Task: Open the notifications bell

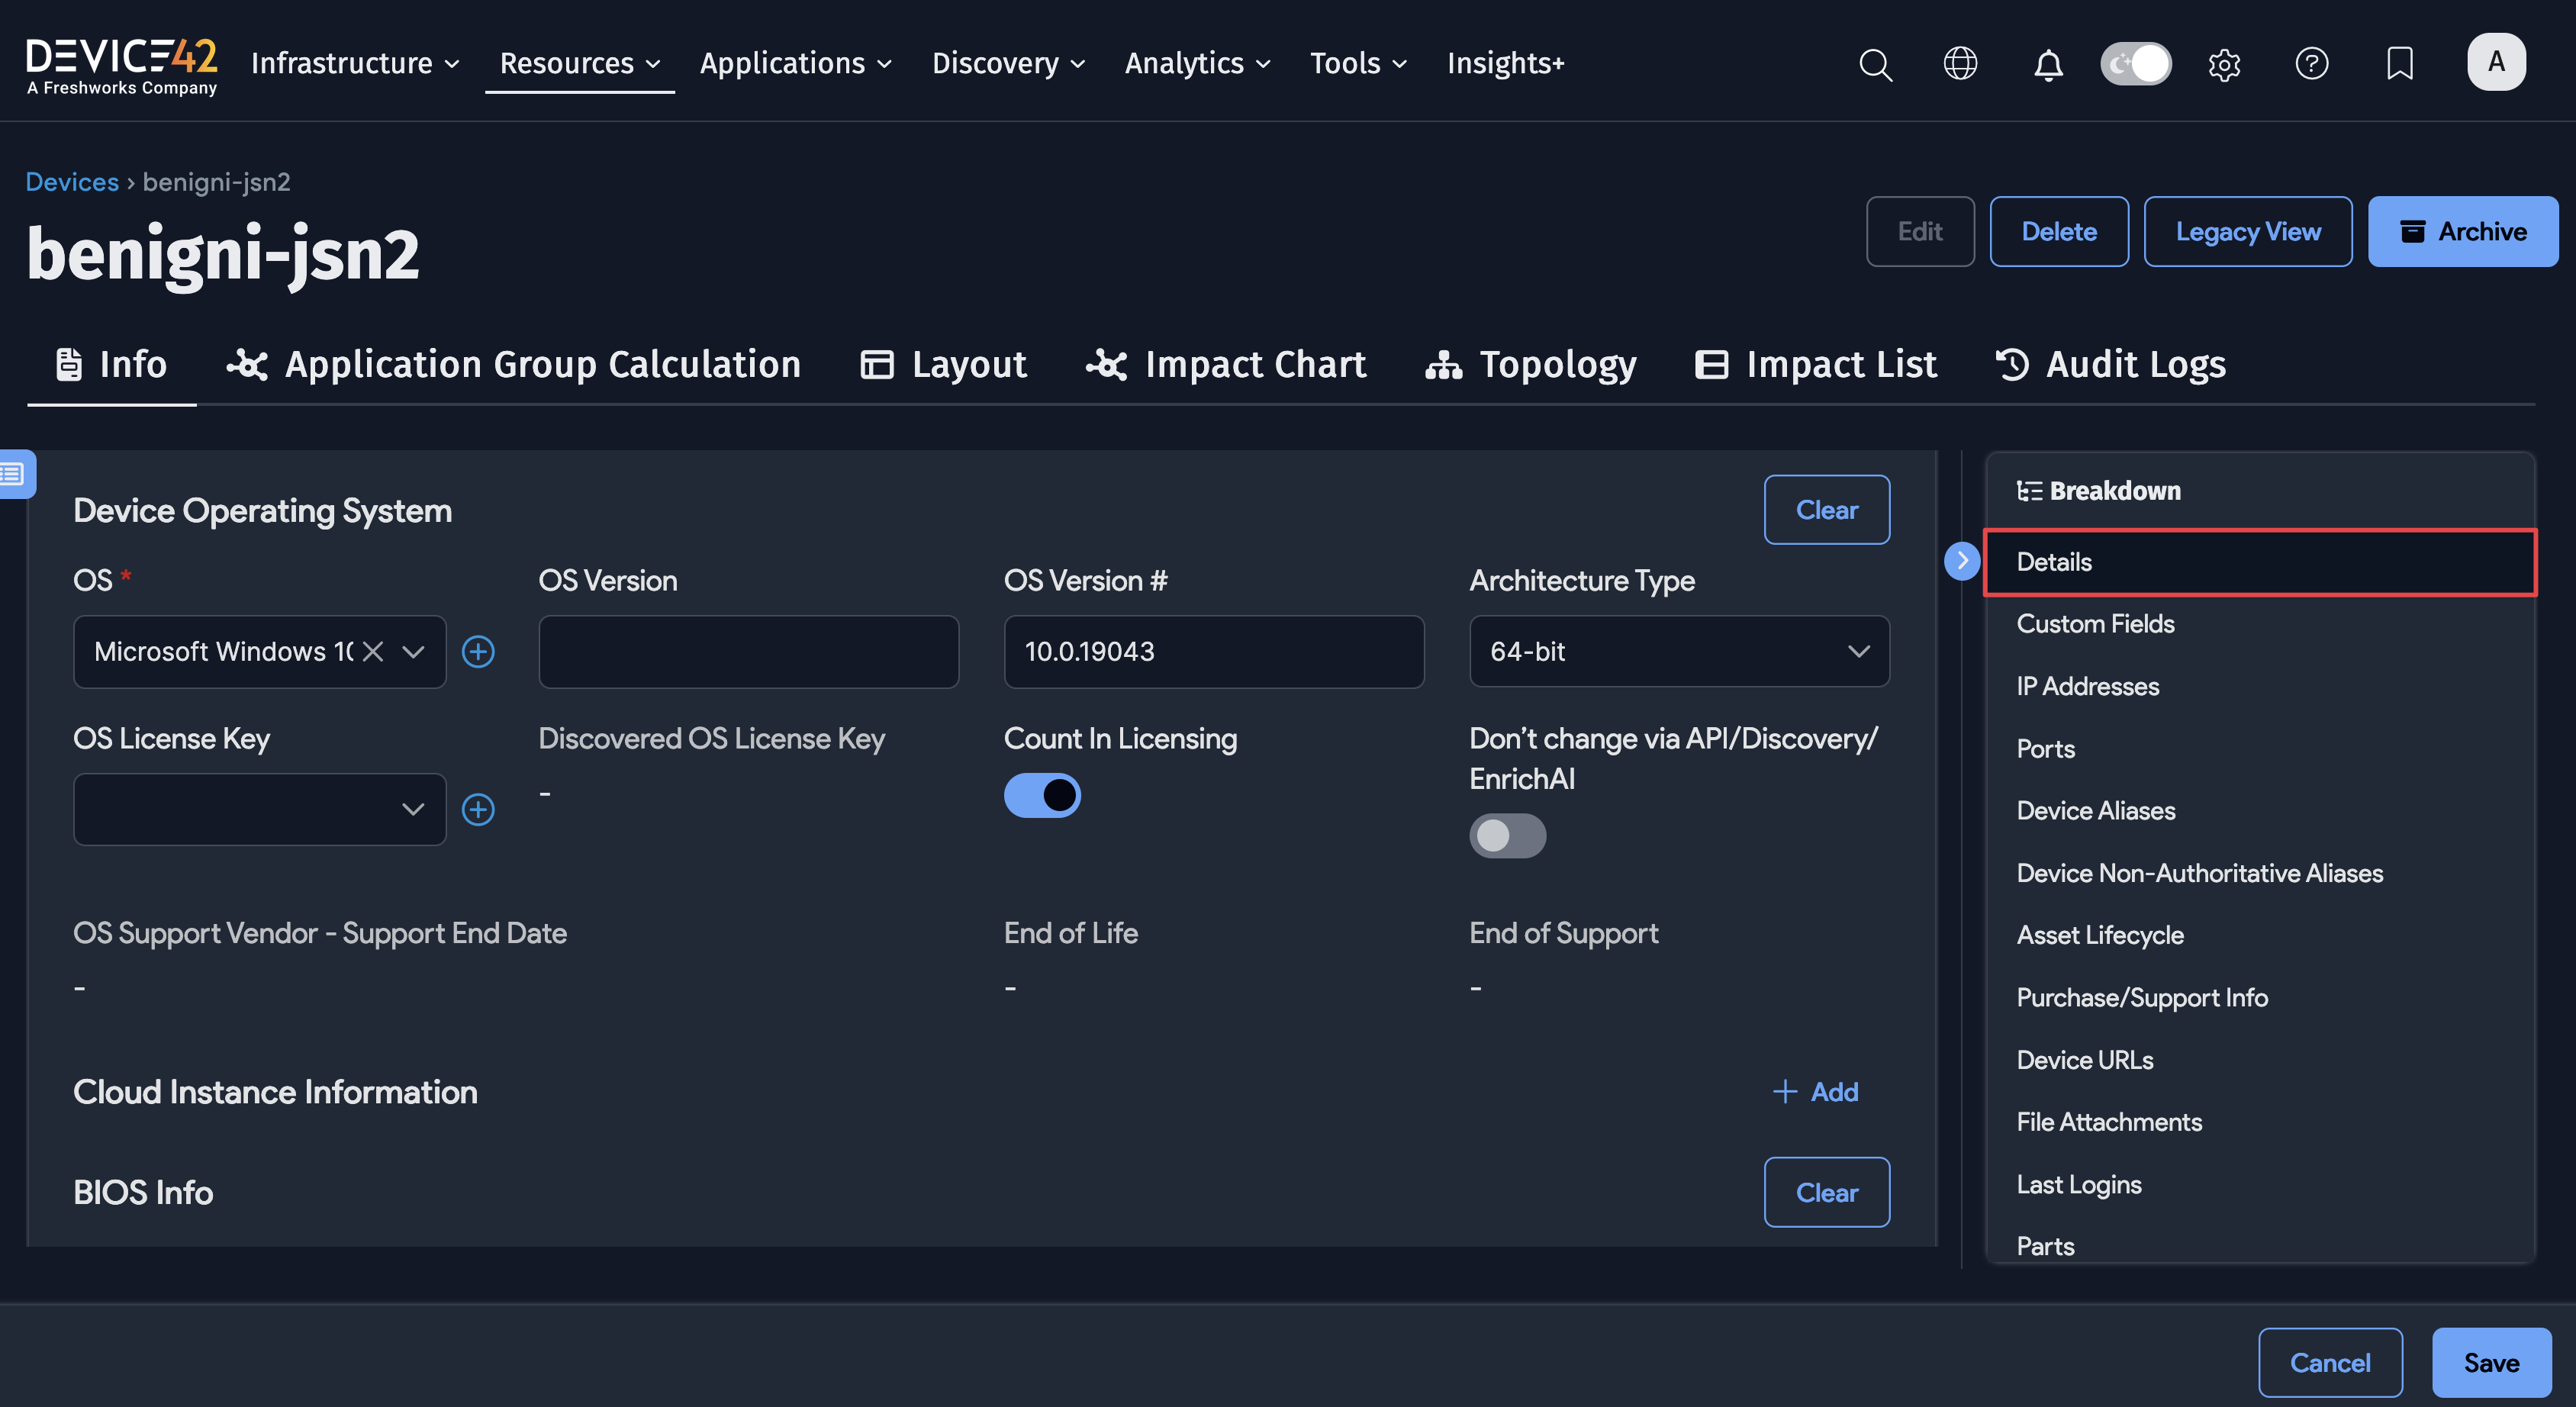Action: click(x=2048, y=64)
